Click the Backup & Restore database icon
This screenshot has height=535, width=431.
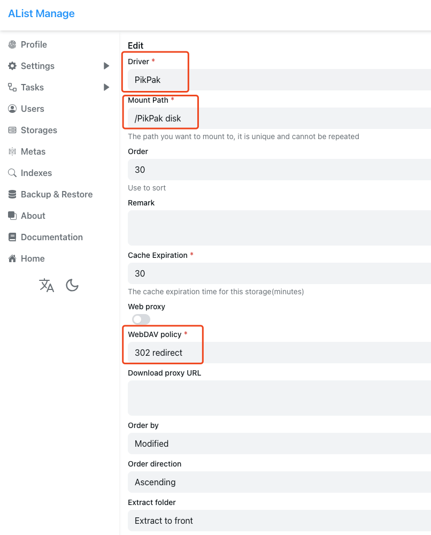point(12,194)
